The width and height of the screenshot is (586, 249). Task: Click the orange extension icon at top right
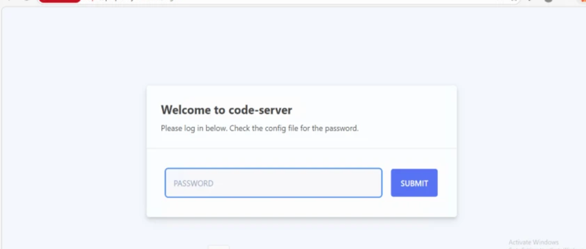pyautogui.click(x=584, y=1)
